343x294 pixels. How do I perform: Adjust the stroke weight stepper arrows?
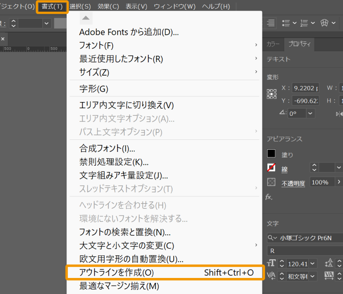(x=314, y=167)
